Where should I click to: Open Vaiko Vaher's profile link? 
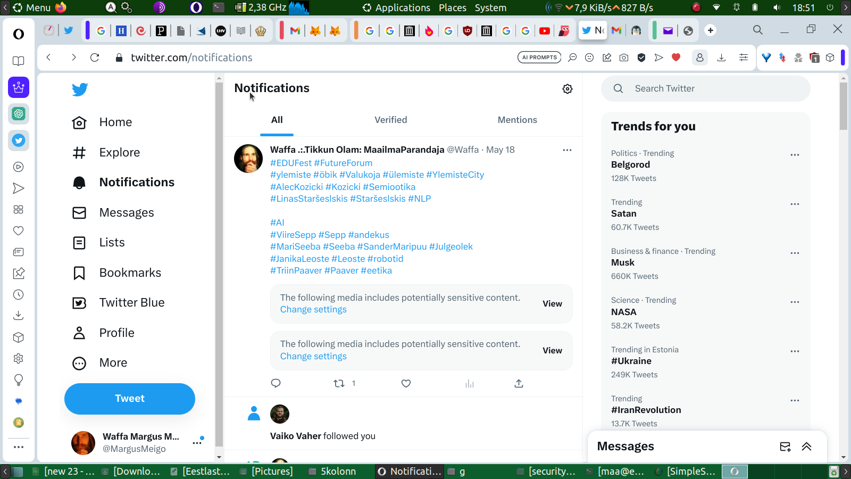tap(296, 436)
